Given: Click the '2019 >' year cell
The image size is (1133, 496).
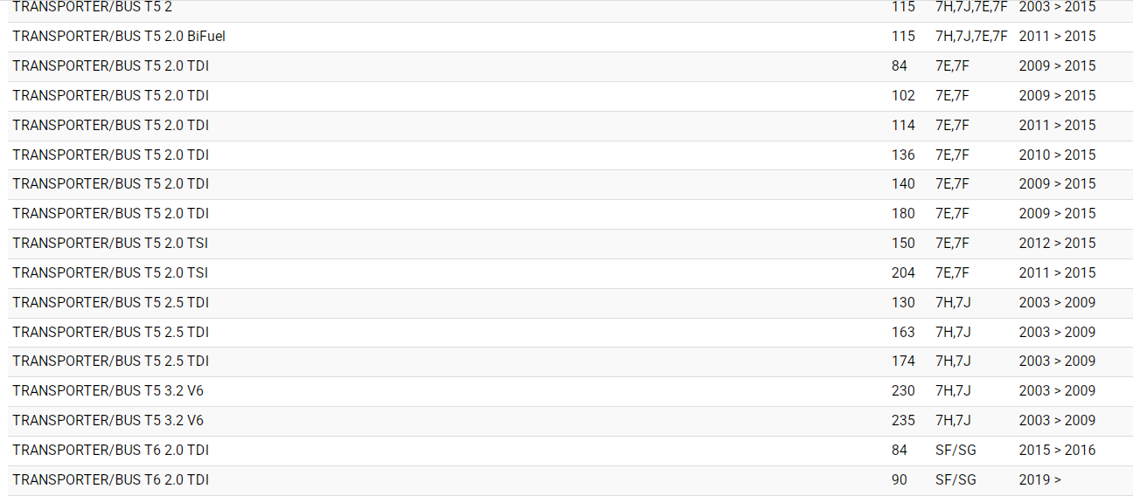Looking at the screenshot, I should tap(1039, 480).
